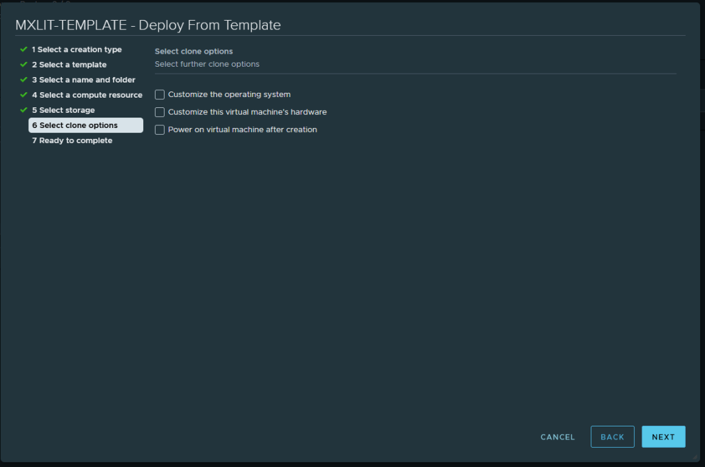Click the green checkmark beside compute resource step

(x=23, y=95)
